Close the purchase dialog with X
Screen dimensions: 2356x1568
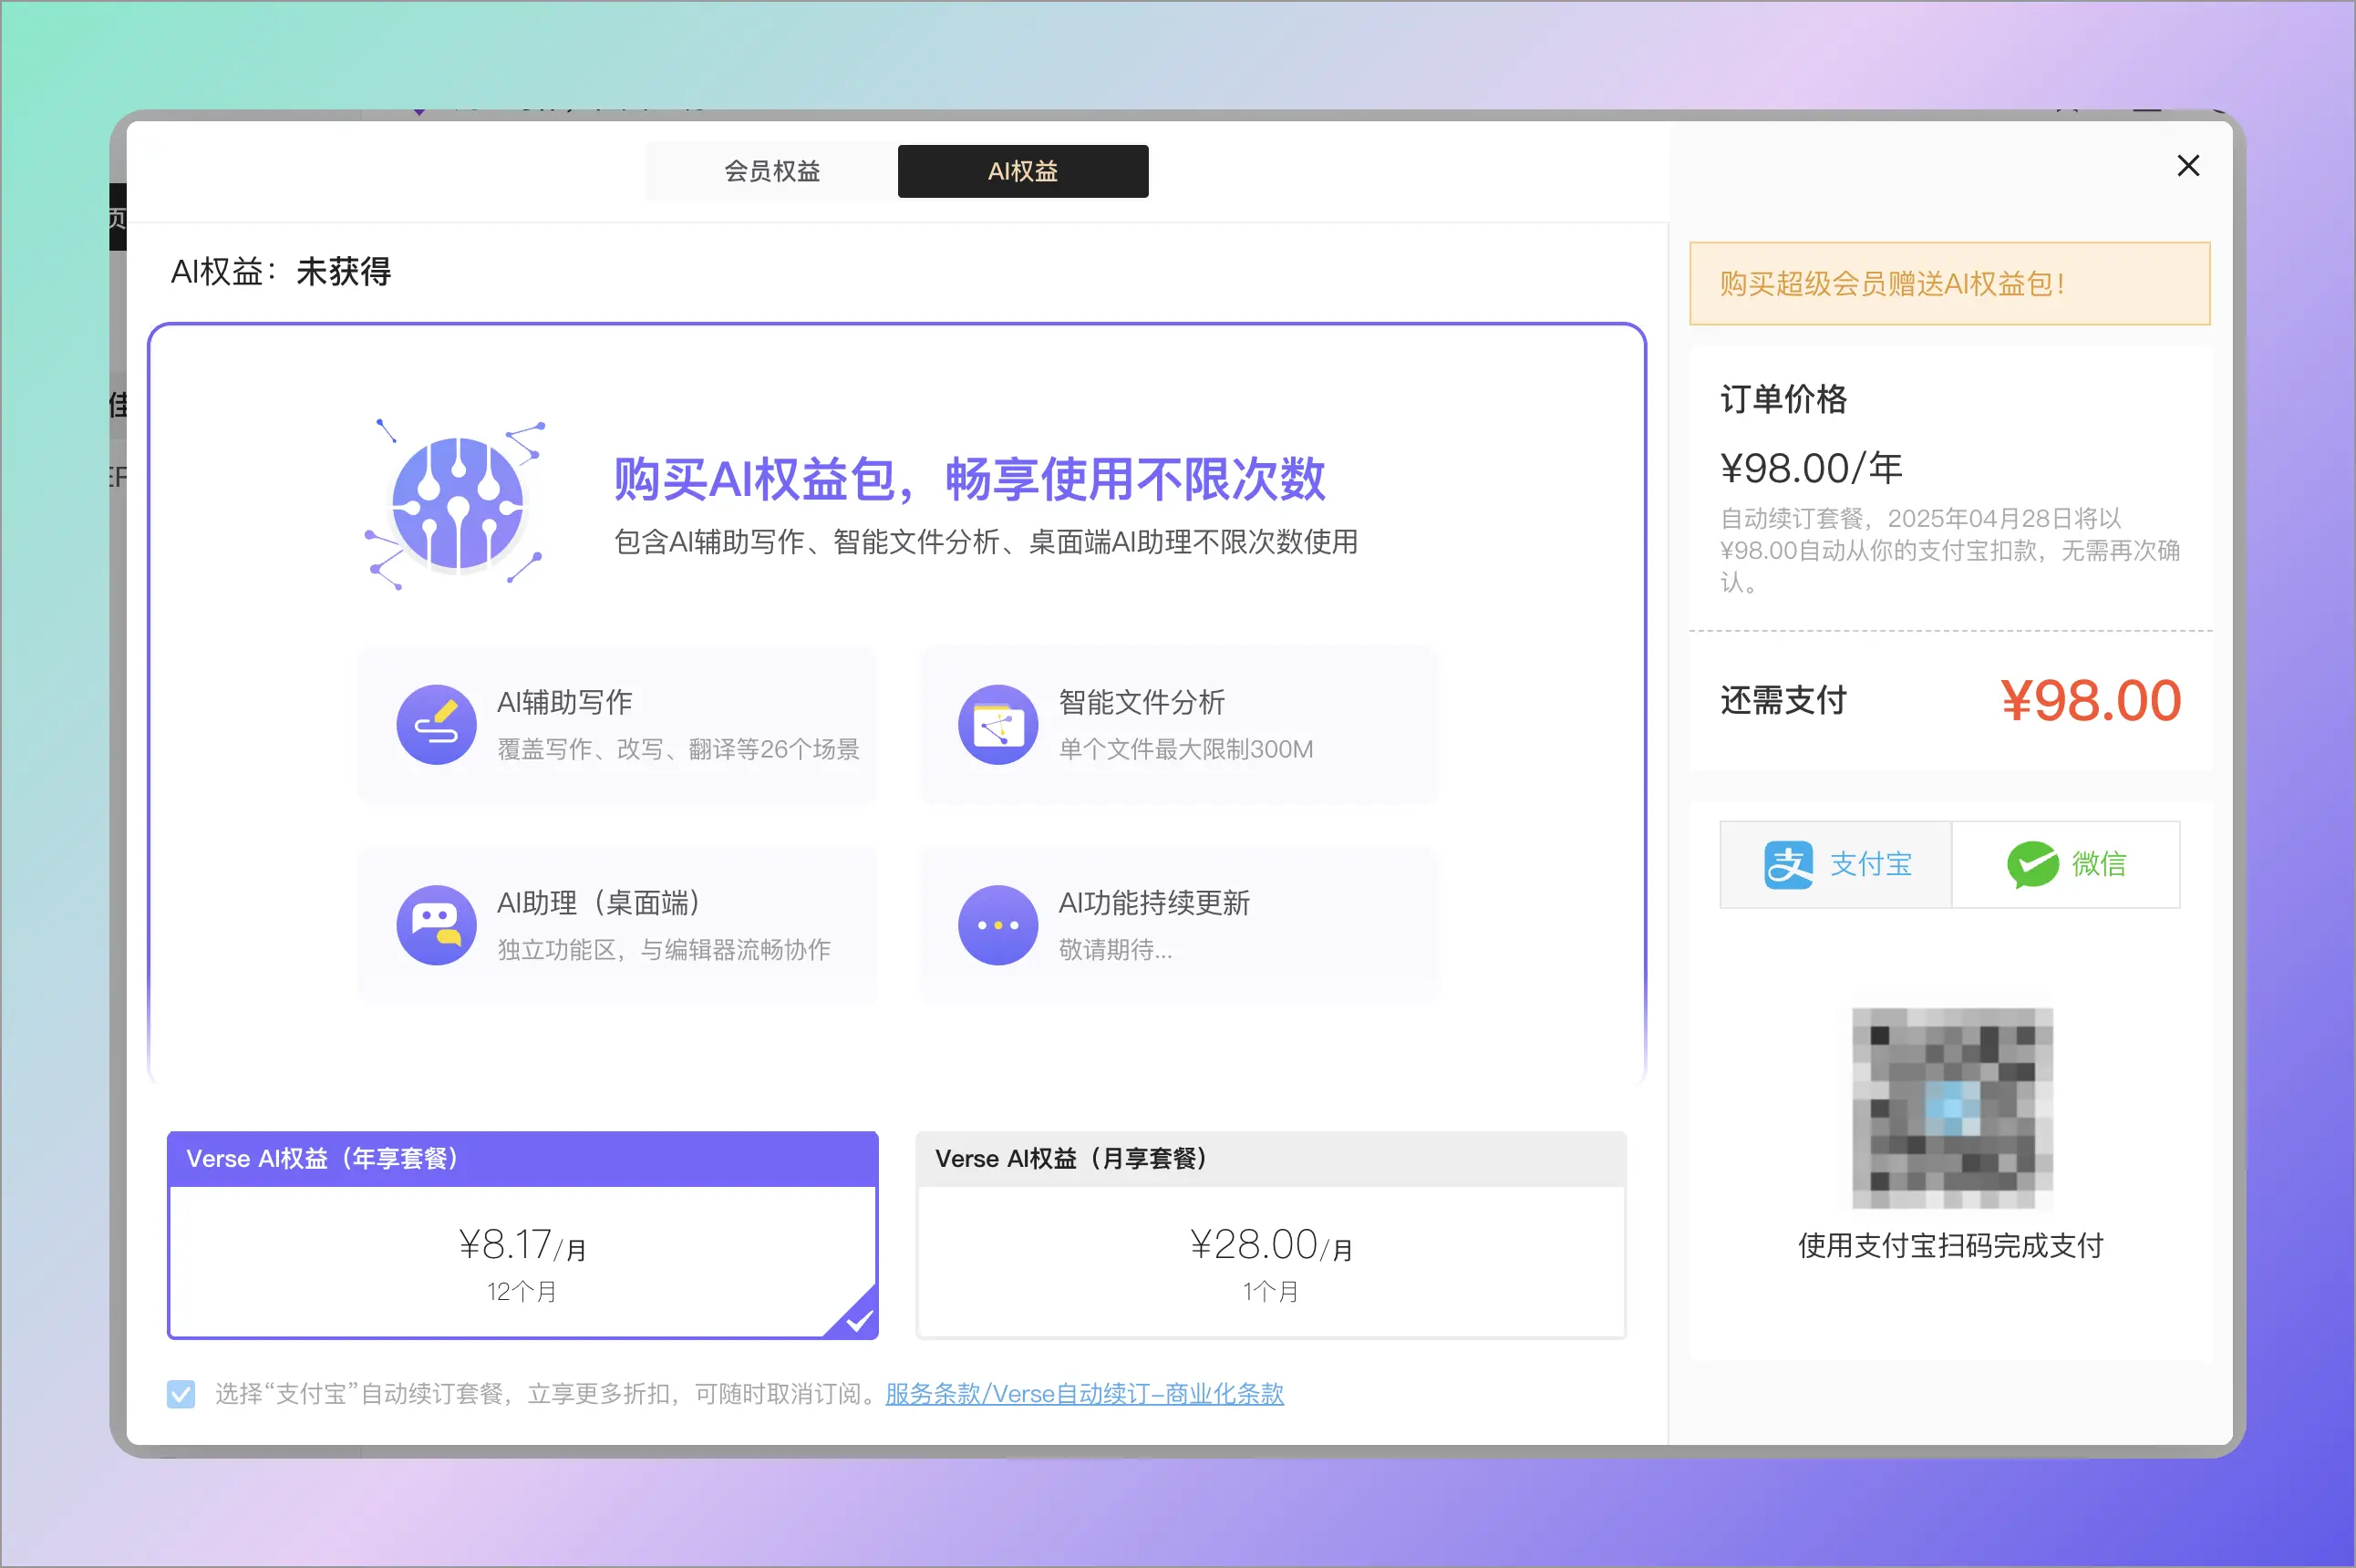pyautogui.click(x=2188, y=166)
